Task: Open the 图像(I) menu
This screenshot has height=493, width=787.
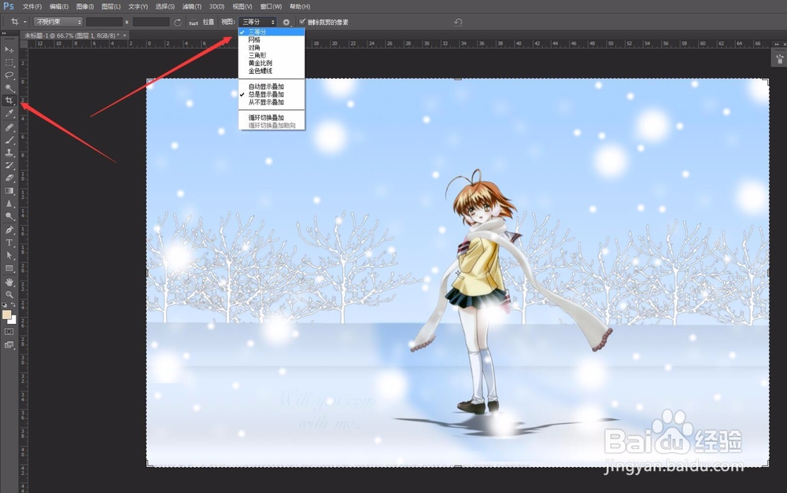Action: [85, 6]
